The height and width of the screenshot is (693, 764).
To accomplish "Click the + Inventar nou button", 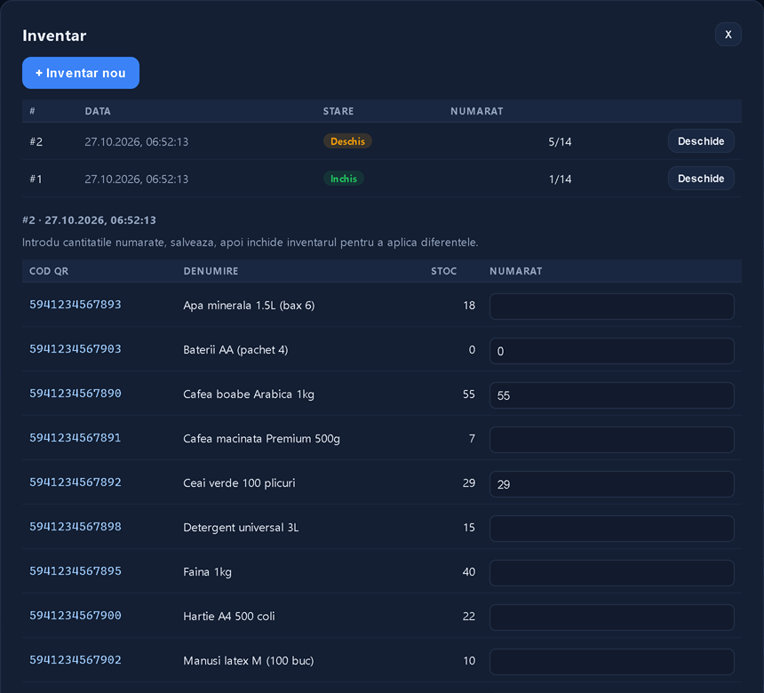I will click(81, 73).
